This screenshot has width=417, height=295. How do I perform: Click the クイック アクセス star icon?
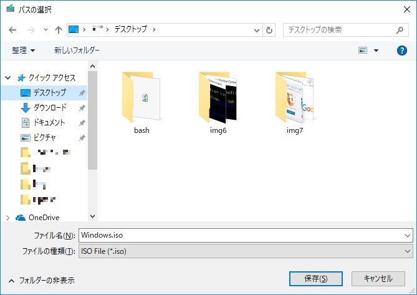[x=21, y=78]
